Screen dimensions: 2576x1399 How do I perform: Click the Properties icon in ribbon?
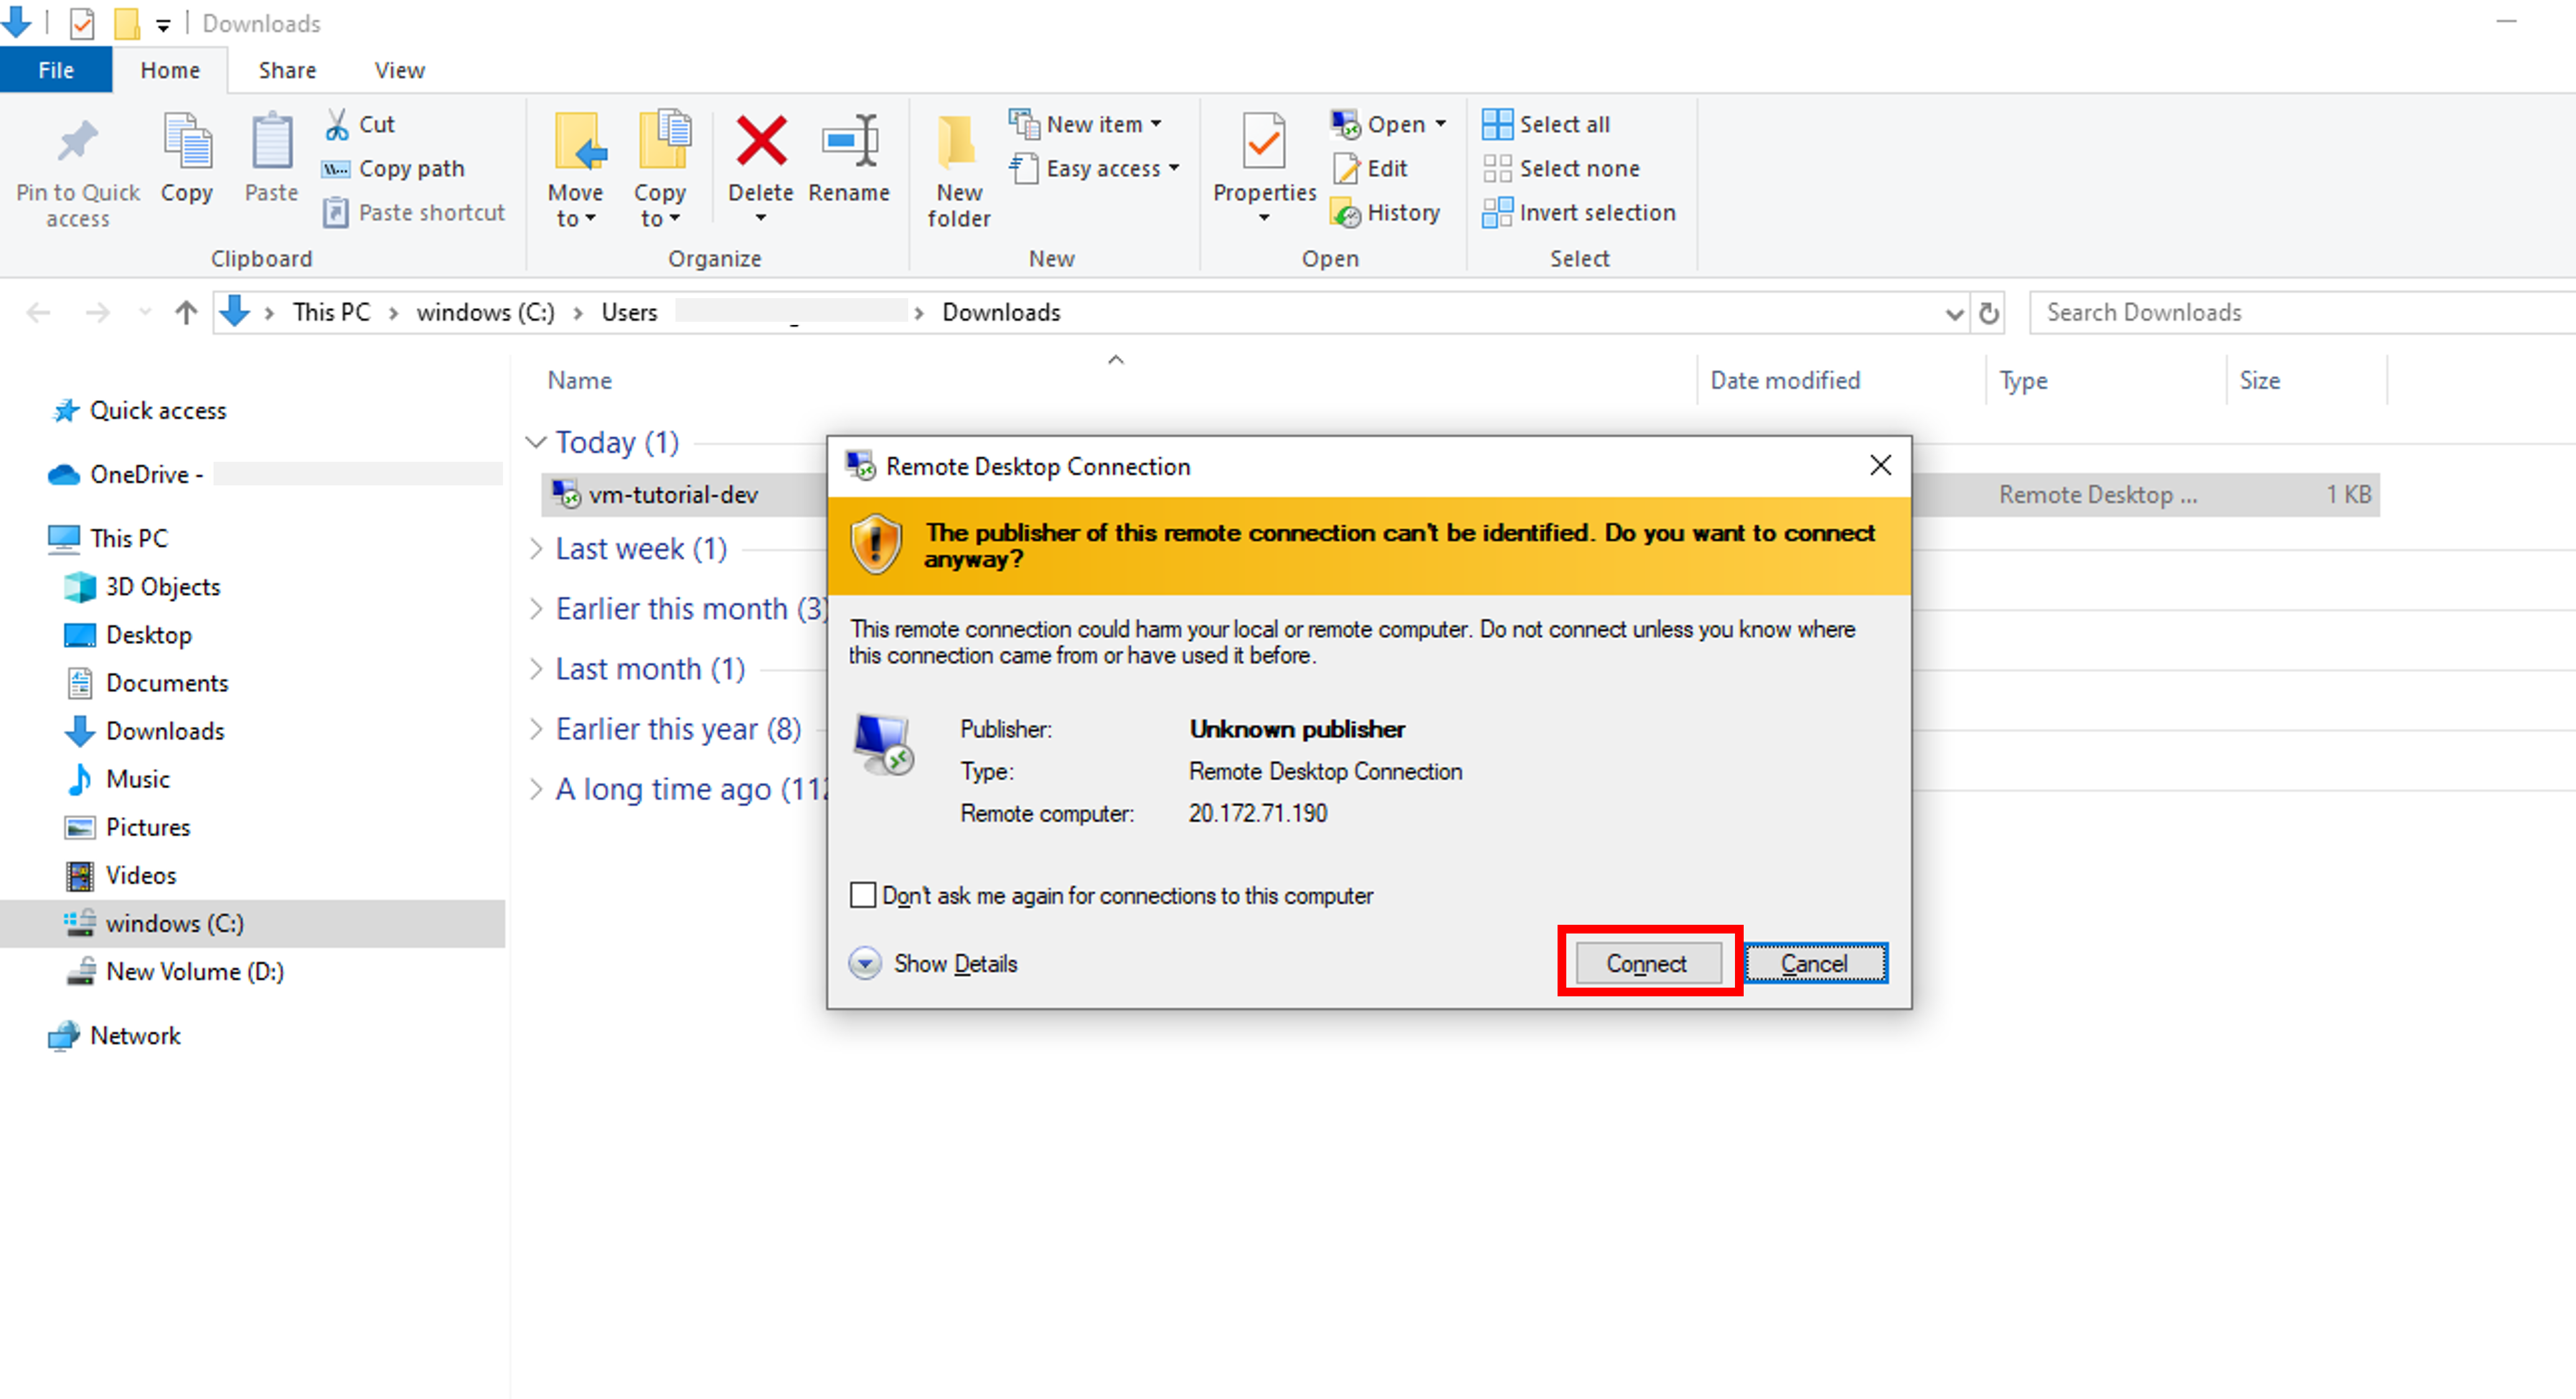1264,141
